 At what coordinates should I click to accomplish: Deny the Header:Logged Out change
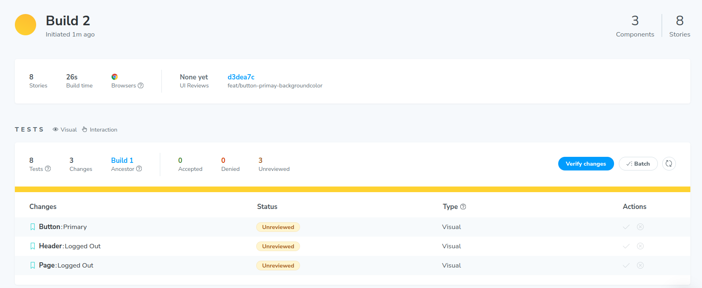pyautogui.click(x=640, y=246)
